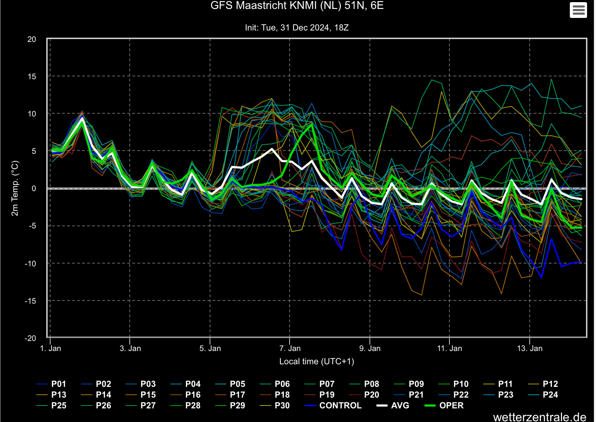Viewport: 596px width, 422px height.
Task: Toggle the OPER series in legend
Action: [444, 406]
